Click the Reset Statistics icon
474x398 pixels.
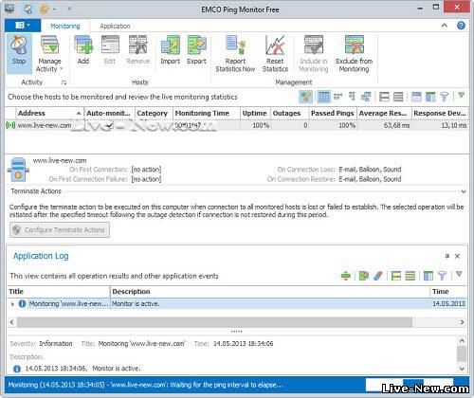tap(275, 45)
